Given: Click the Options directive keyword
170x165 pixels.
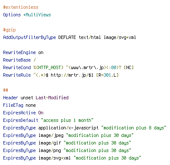Looking at the screenshot, I should (x=12, y=15).
